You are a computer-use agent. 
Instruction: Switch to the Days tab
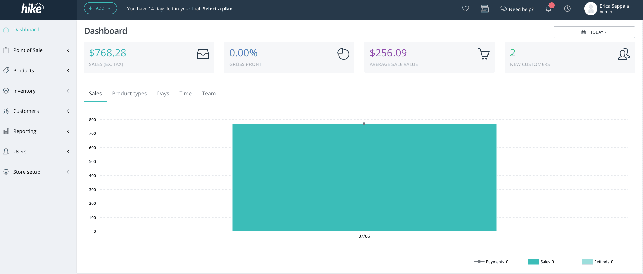[163, 94]
